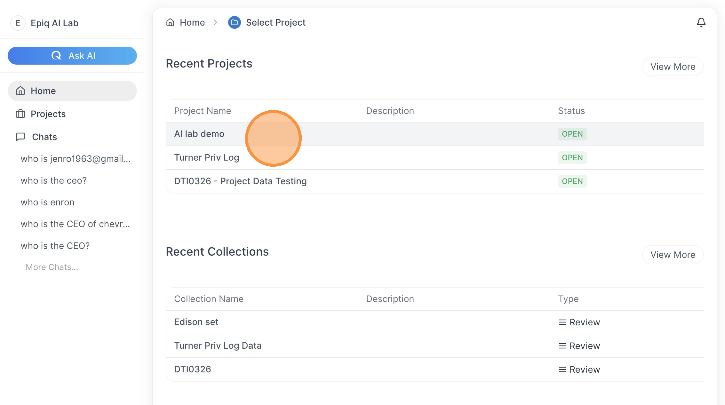The width and height of the screenshot is (725, 405).
Task: Click the Chats speech bubble icon
Action: (x=20, y=137)
